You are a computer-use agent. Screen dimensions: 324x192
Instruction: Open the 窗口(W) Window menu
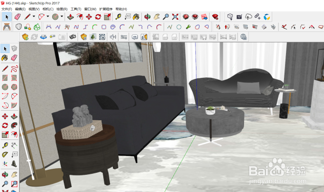point(90,9)
